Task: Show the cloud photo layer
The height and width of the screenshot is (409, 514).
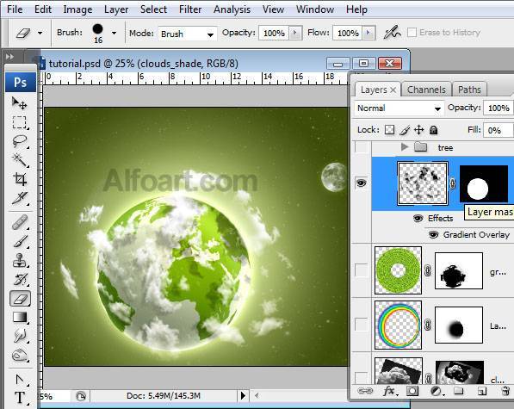Action: pos(362,377)
